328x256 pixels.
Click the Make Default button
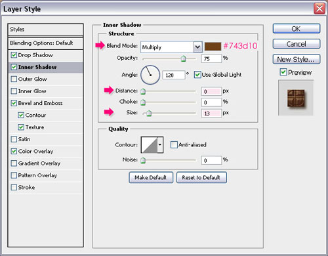[151, 177]
